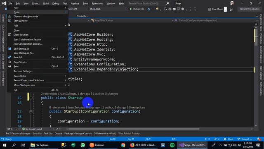Run with IIS Express play button

(137, 9)
